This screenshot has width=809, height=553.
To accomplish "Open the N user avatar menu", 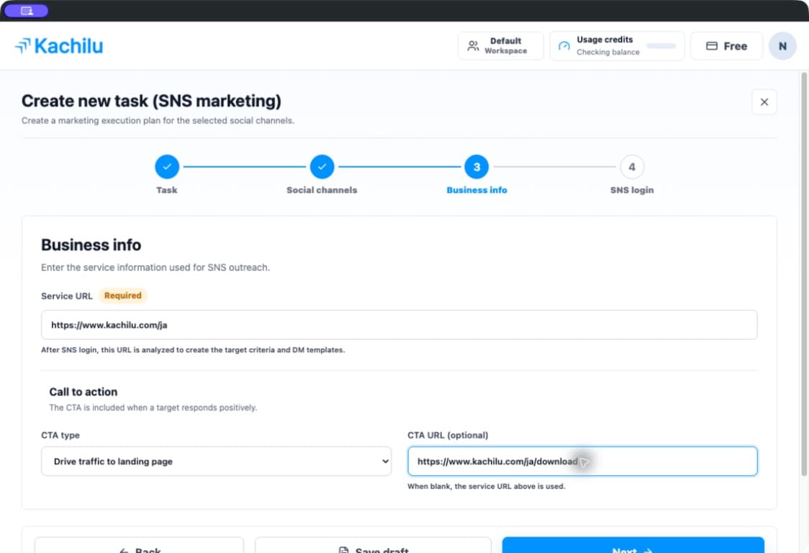I will (x=782, y=46).
